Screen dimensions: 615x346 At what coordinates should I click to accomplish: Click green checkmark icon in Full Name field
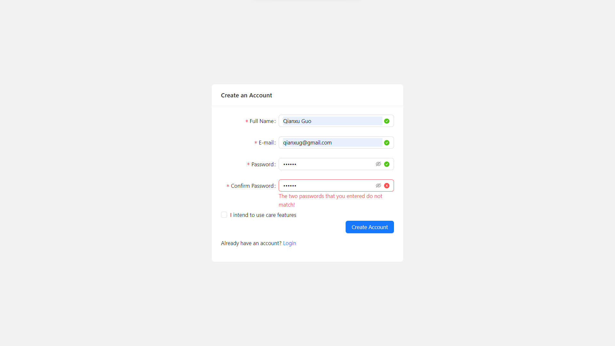coord(387,121)
